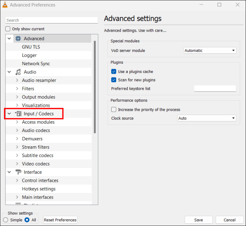Open the Clock source dropdown
This screenshot has height=226, width=246.
[206, 118]
